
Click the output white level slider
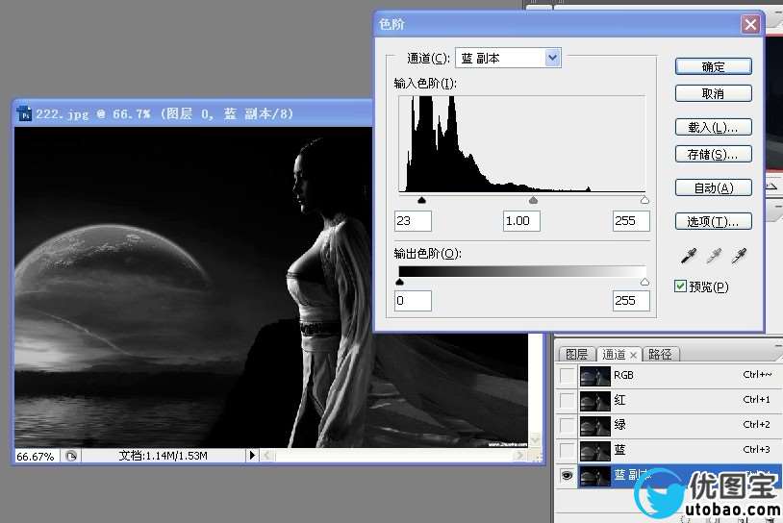pos(644,282)
